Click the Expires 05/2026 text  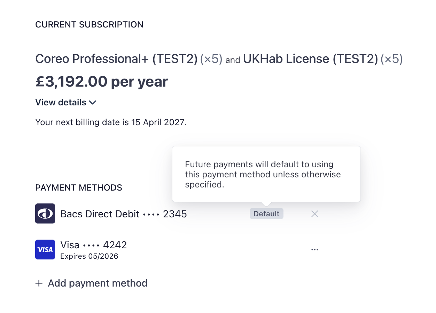89,257
